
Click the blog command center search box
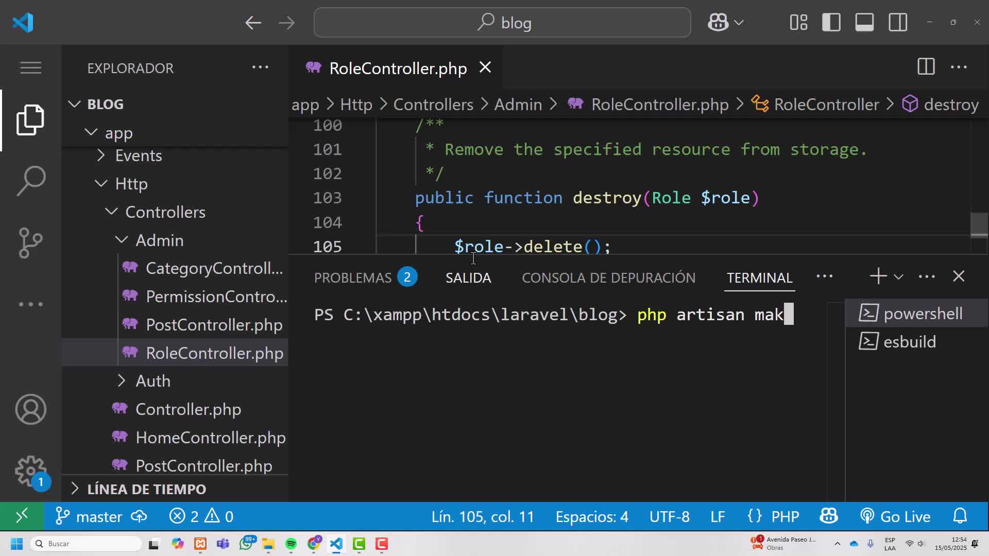502,23
